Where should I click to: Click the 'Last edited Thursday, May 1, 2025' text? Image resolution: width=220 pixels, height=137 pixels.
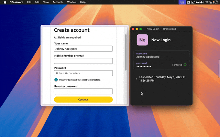(162, 79)
